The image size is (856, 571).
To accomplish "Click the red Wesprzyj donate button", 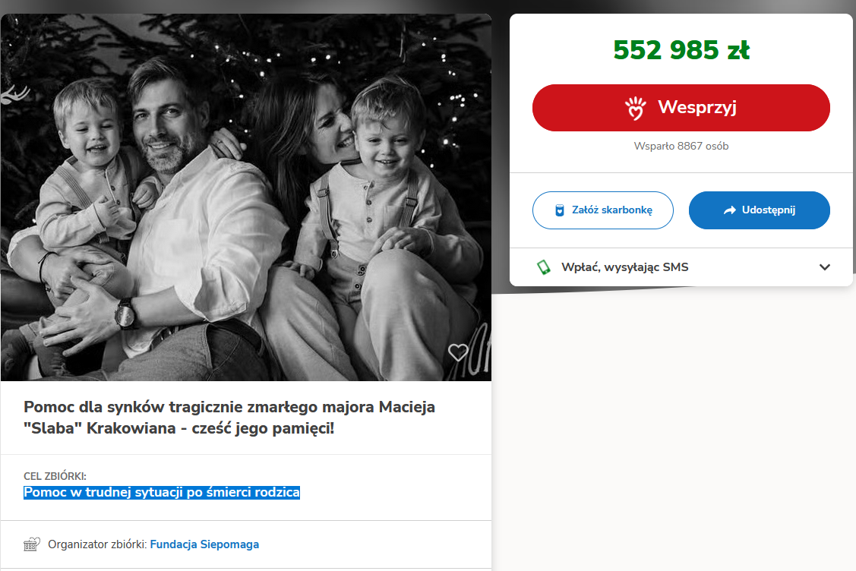I will pyautogui.click(x=681, y=108).
